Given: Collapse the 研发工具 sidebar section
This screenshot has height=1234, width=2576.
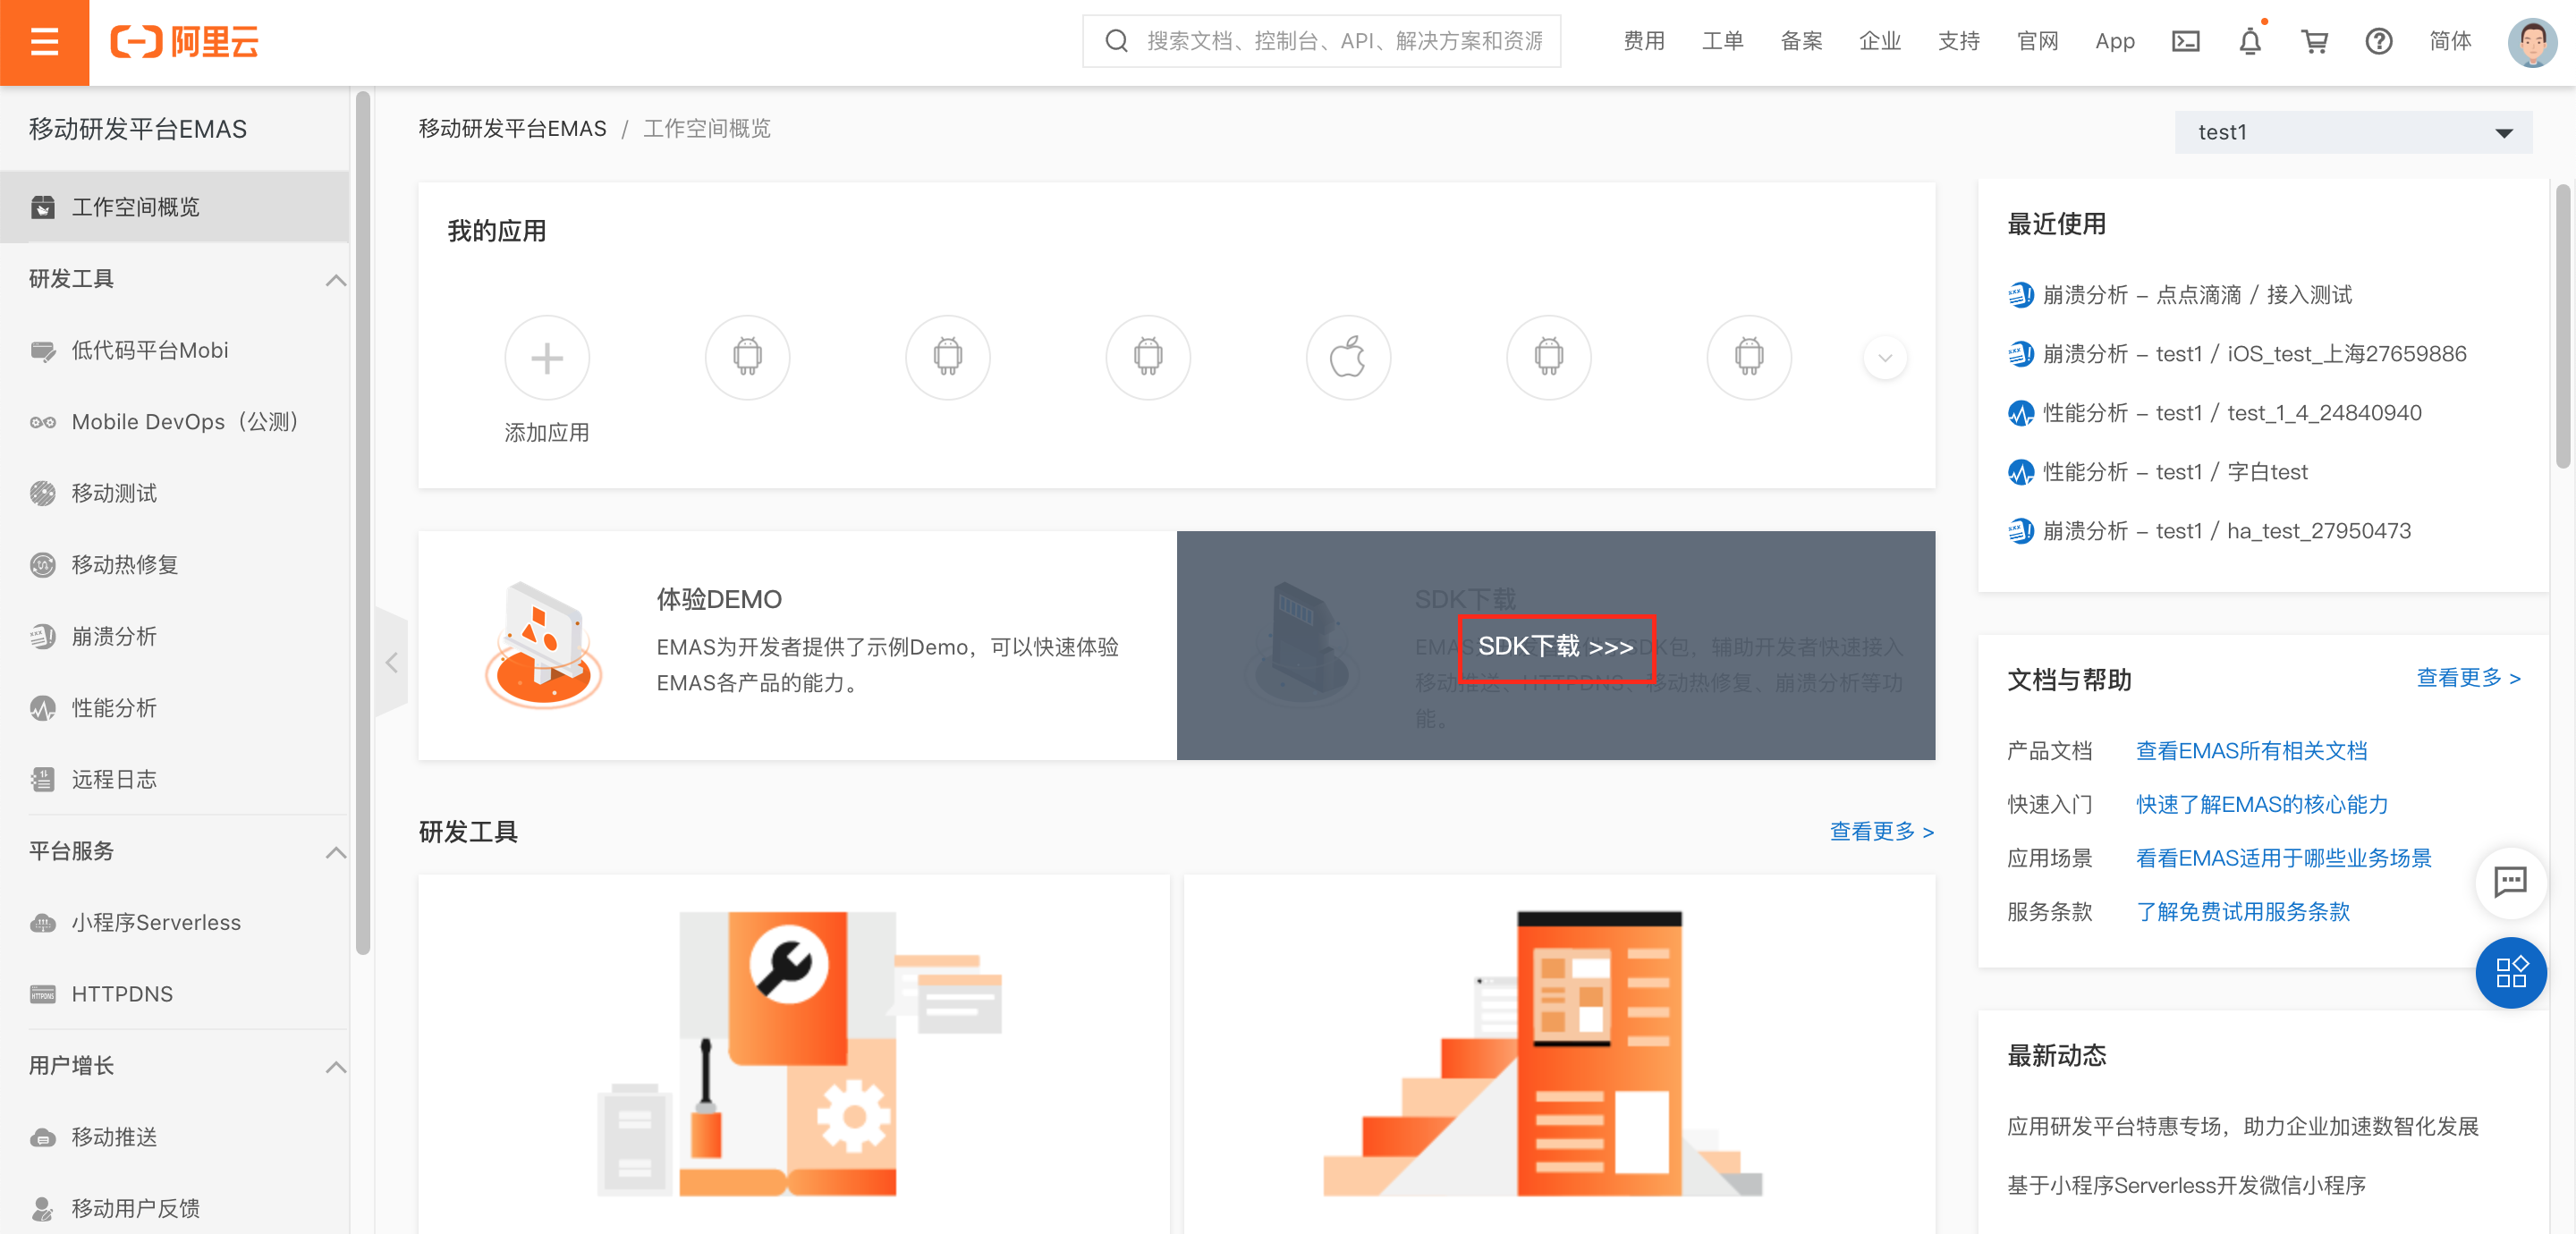Looking at the screenshot, I should click(x=336, y=280).
